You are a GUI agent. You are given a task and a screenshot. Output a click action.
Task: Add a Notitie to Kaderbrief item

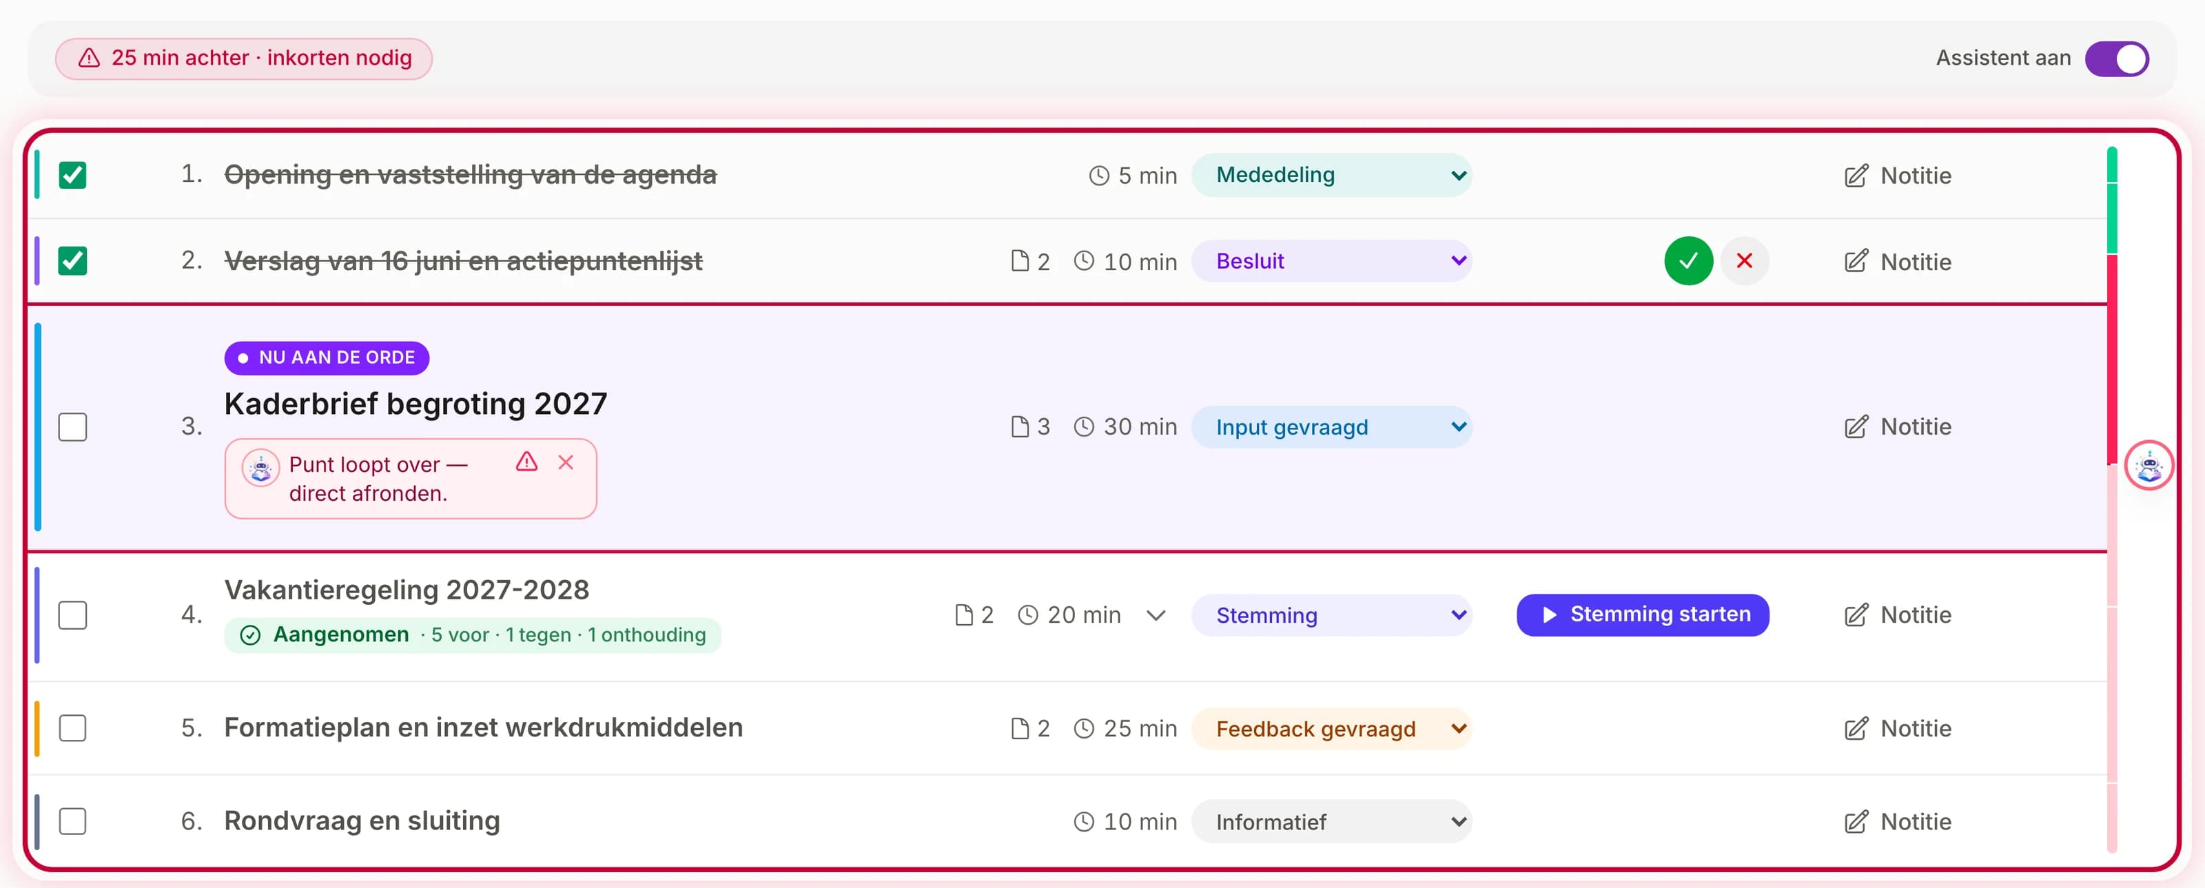[1897, 427]
